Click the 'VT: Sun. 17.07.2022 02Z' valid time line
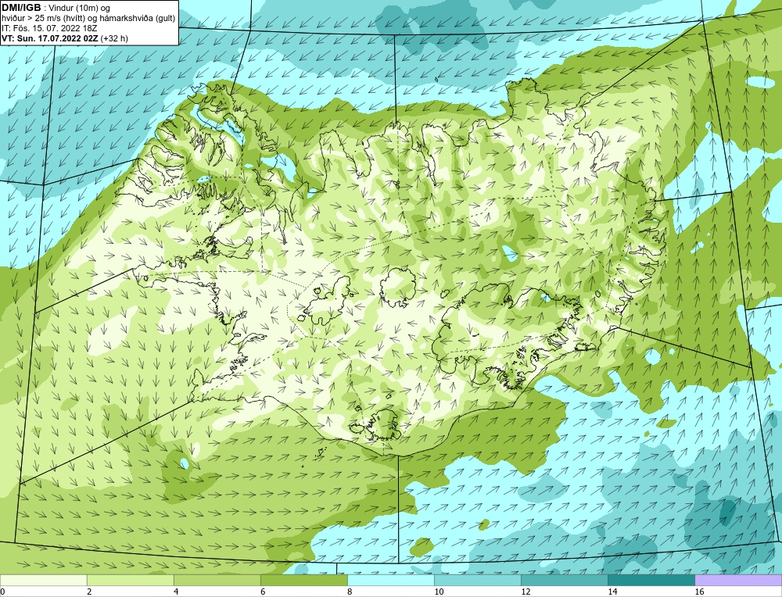 [49, 38]
